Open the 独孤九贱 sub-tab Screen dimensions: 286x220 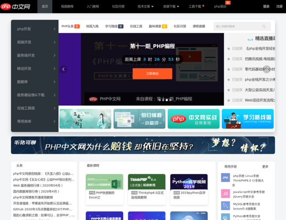(92, 26)
